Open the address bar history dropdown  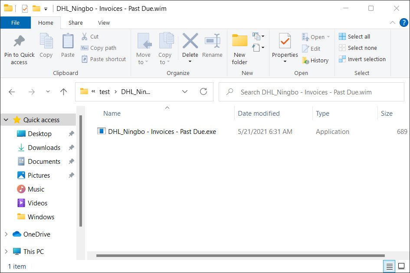(185, 91)
